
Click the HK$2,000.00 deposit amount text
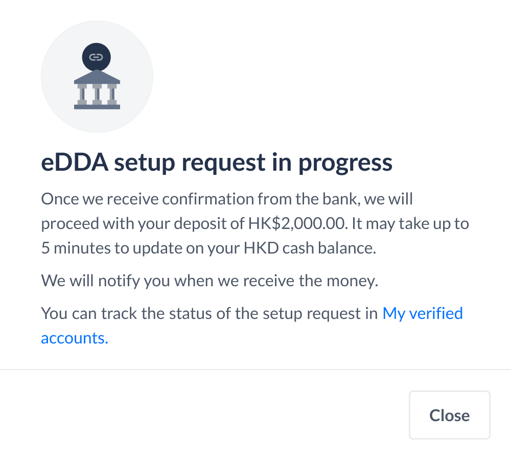click(296, 224)
